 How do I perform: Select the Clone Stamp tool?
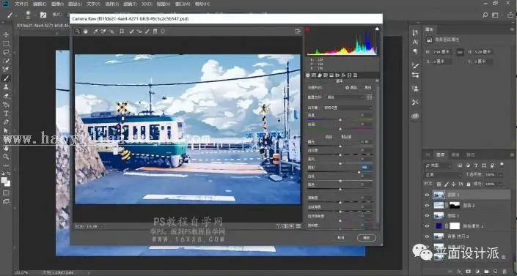coord(6,87)
